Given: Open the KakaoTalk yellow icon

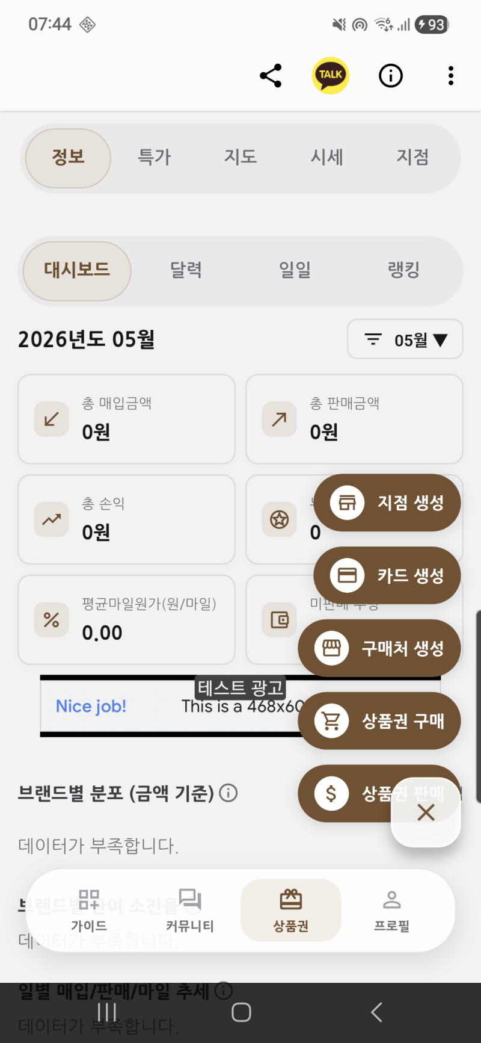Looking at the screenshot, I should click(x=331, y=76).
